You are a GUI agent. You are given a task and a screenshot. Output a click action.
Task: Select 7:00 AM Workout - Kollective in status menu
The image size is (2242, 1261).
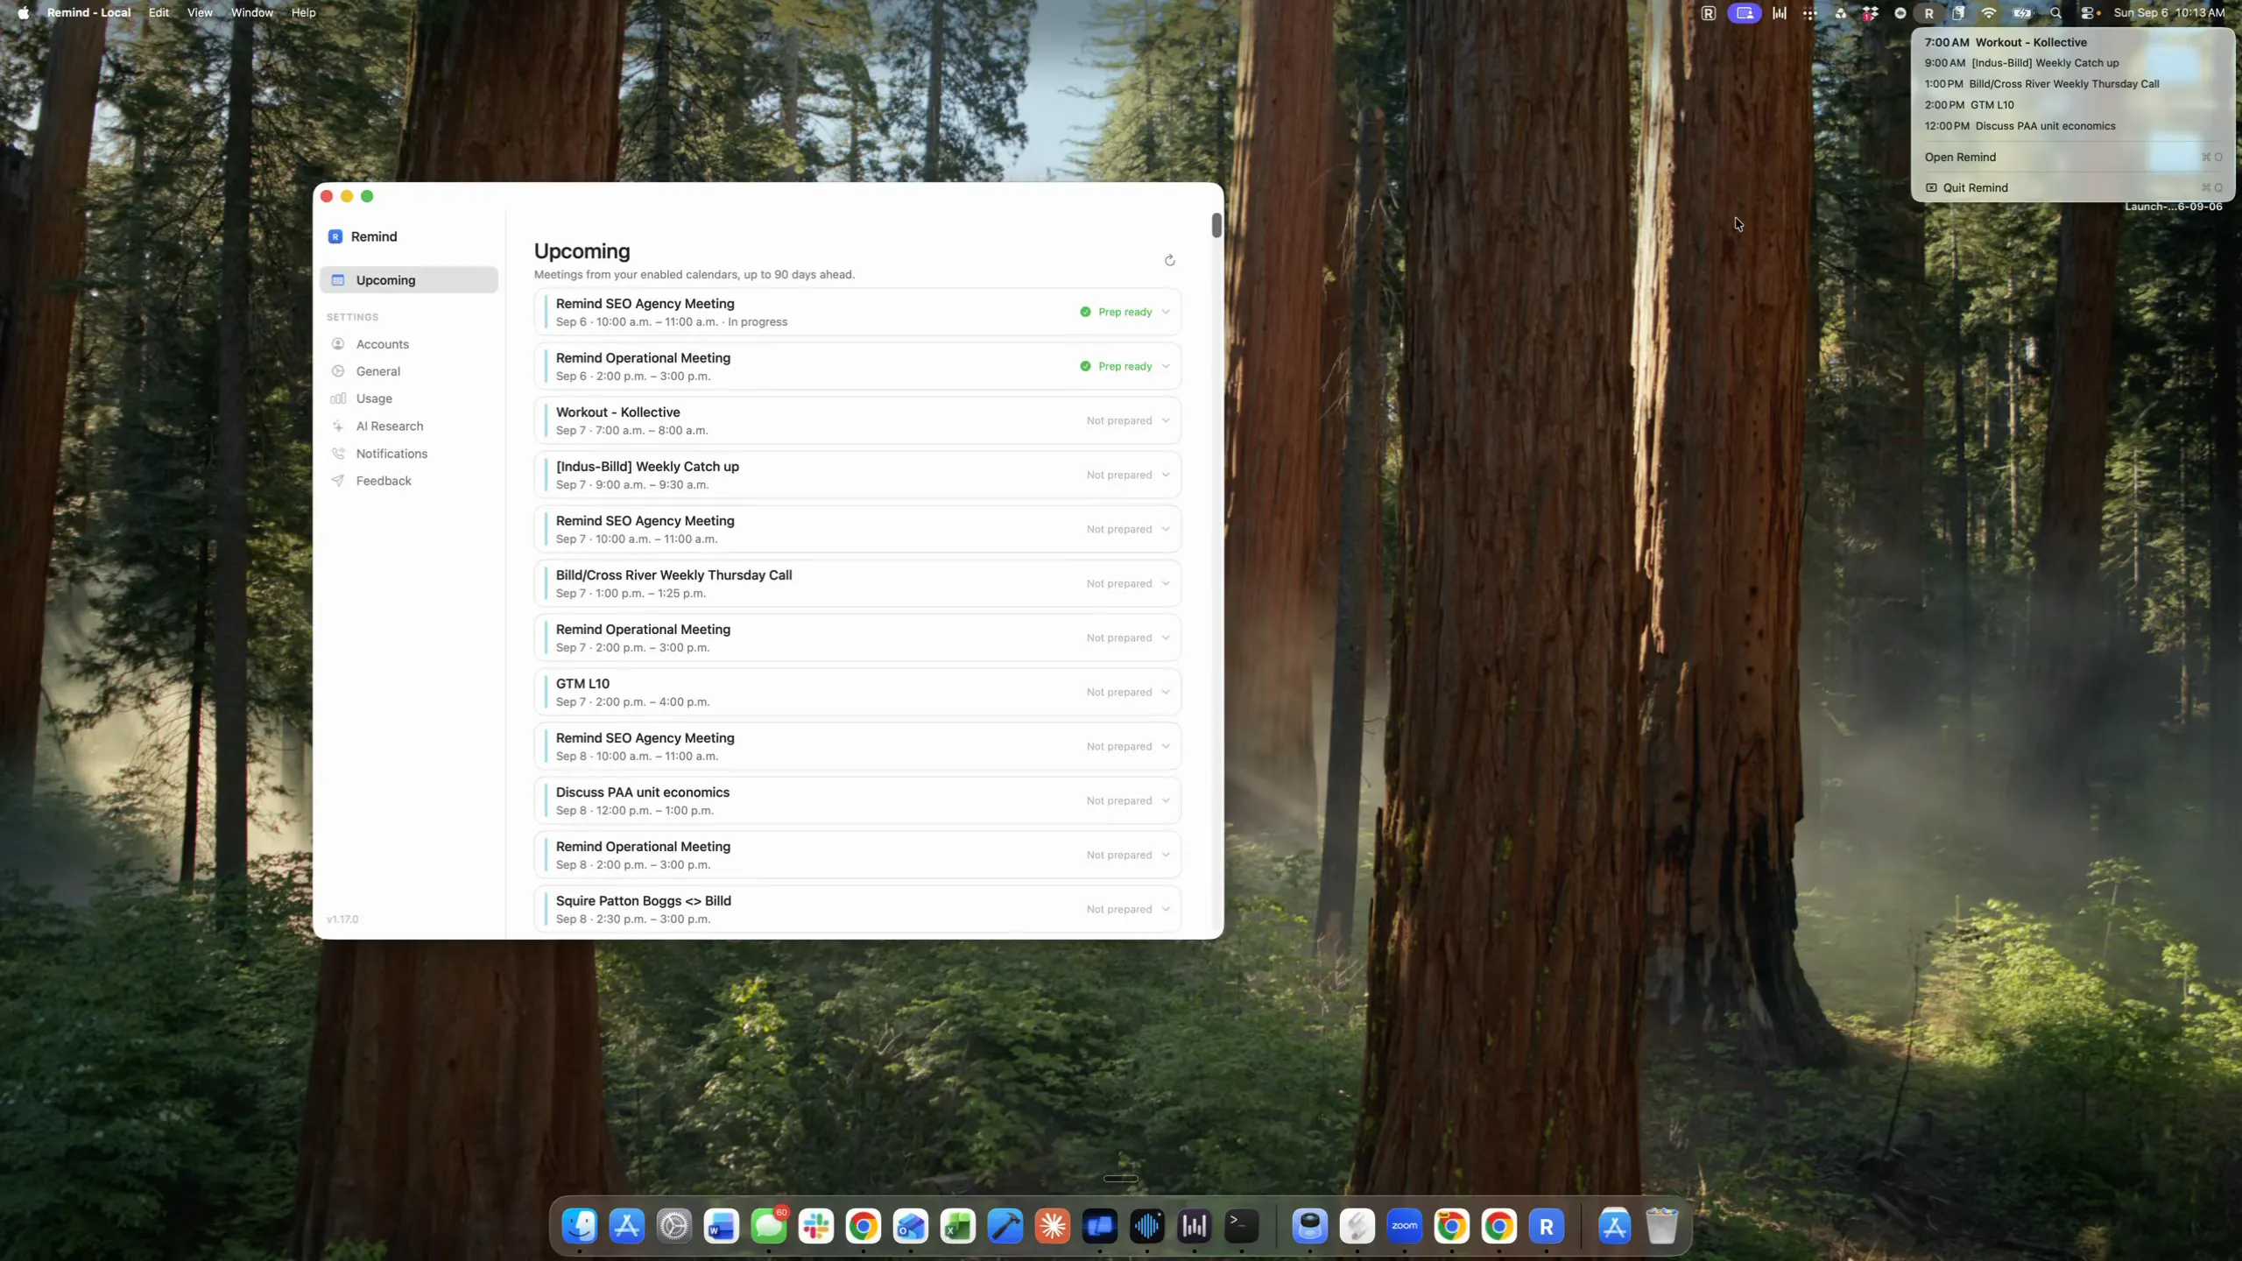tap(2073, 42)
